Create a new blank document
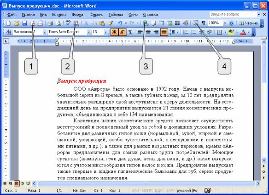This screenshot has height=195, width=269. click(x=8, y=23)
